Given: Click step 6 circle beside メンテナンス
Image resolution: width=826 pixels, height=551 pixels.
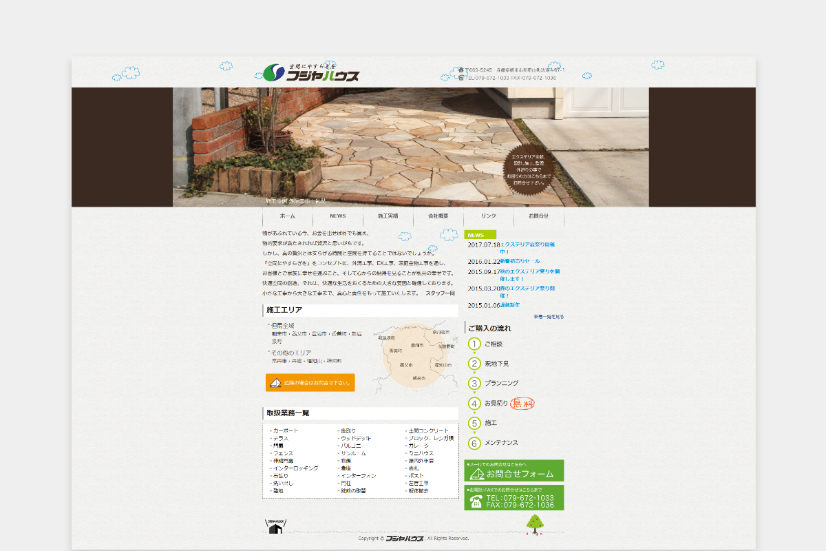Looking at the screenshot, I should (474, 443).
